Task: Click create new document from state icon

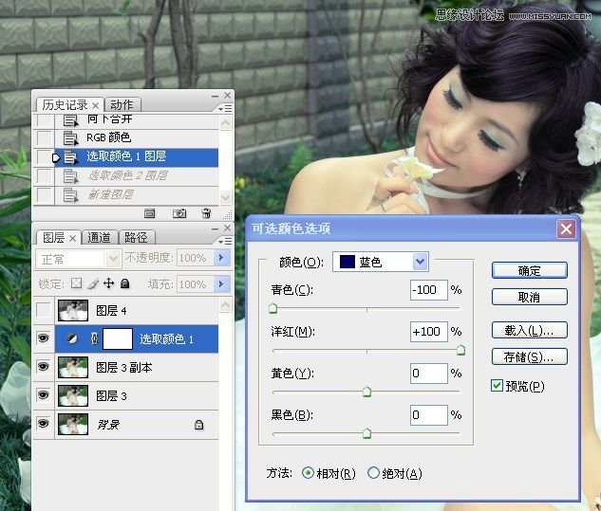Action: 149,213
